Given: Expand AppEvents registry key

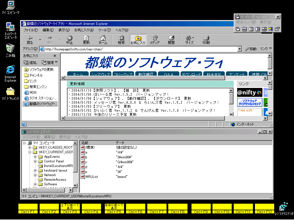Looking at the screenshot, I should pyautogui.click(x=35, y=157).
